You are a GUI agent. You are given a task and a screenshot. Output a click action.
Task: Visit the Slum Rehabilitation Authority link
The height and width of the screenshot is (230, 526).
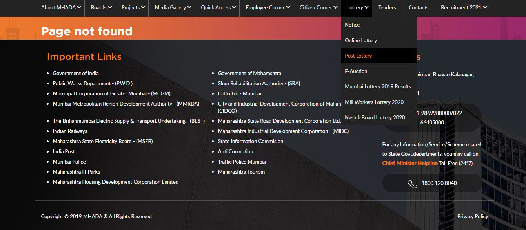click(259, 83)
